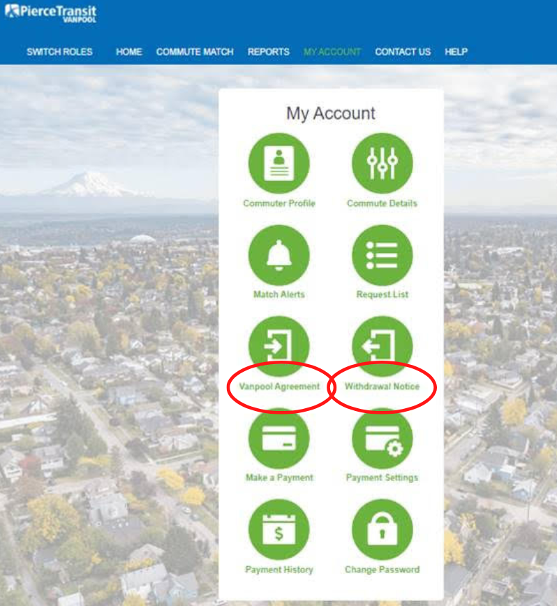Click the Commute Details sliders icon

382,164
